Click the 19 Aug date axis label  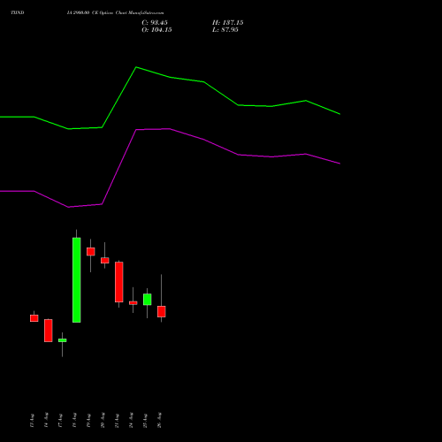coord(88,420)
